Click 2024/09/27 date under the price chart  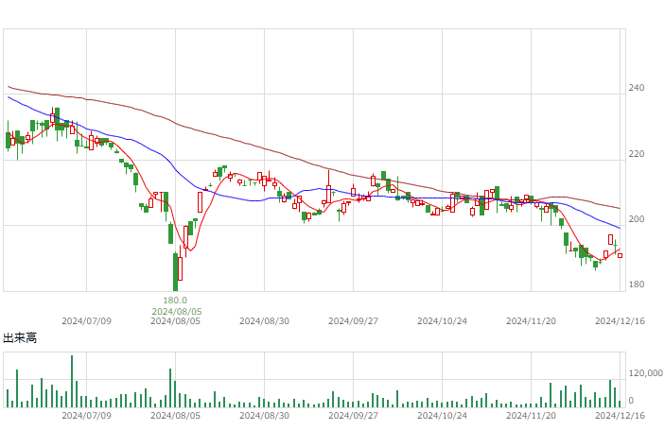353,321
